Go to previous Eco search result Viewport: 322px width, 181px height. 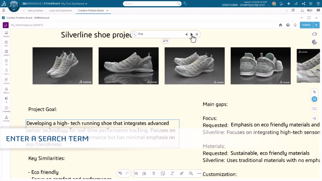(x=186, y=34)
